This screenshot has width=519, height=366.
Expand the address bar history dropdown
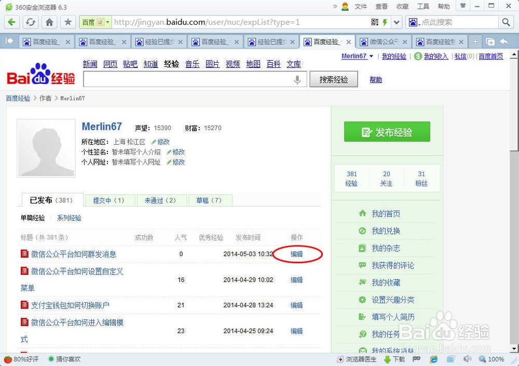(397, 22)
